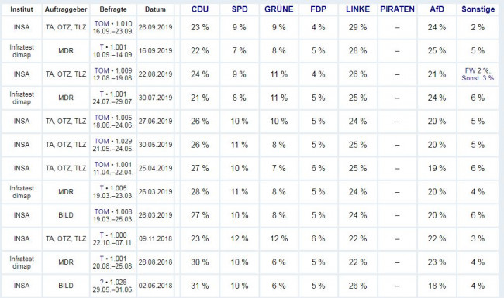This screenshot has height=298, width=504.
Task: Open the LINKE column header link
Action: pyautogui.click(x=357, y=9)
